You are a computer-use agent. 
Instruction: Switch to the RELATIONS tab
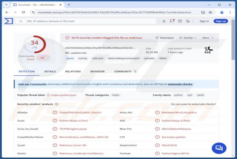pos(73,71)
